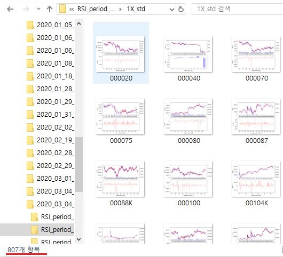Image resolution: width=283 pixels, height=257 pixels.
Task: Click the folder icon in address bar
Action: point(62,9)
